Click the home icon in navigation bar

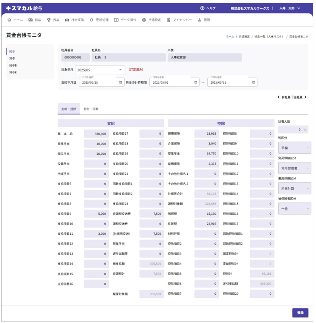click(x=9, y=20)
